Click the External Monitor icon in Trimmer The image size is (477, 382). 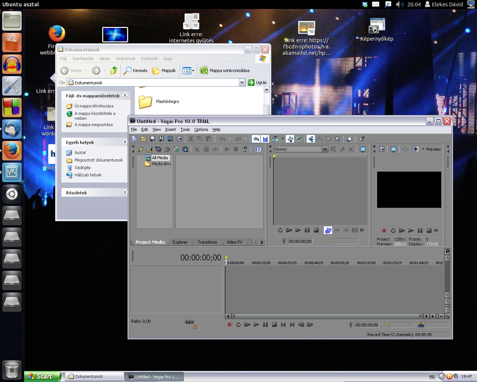coord(363,149)
